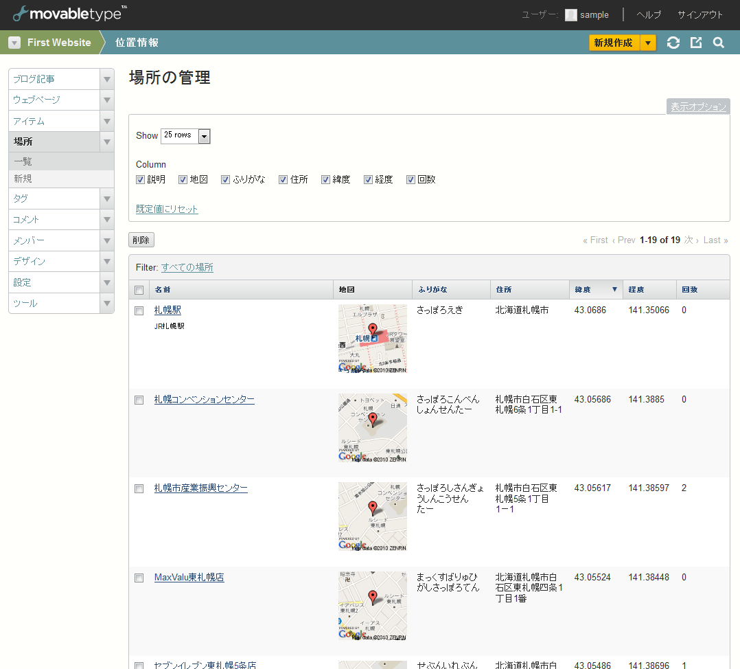Viewport: 740px width, 669px height.
Task: Click the 新規作成 button
Action: (x=614, y=43)
